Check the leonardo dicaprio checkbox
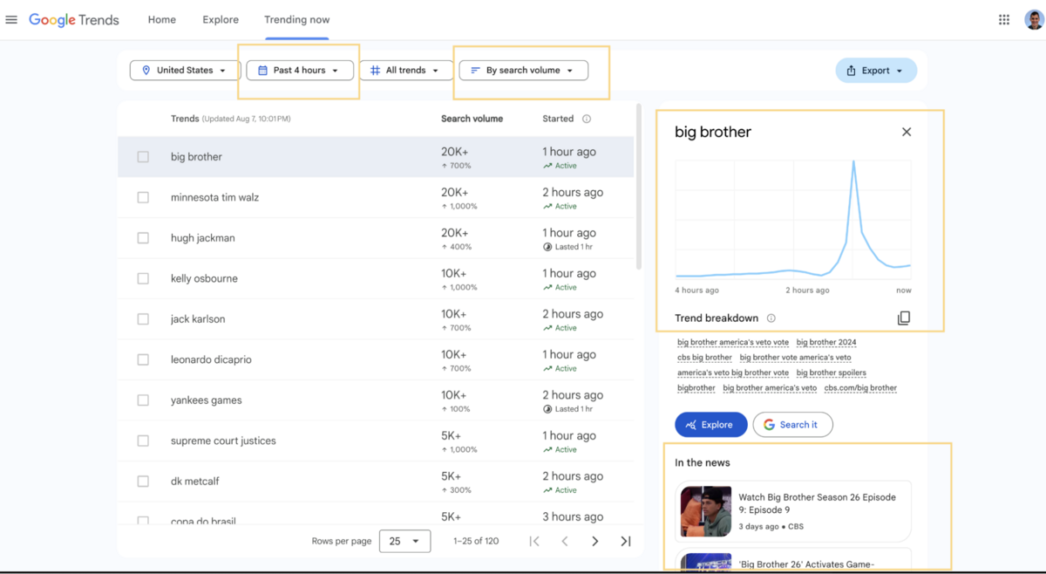 point(143,359)
